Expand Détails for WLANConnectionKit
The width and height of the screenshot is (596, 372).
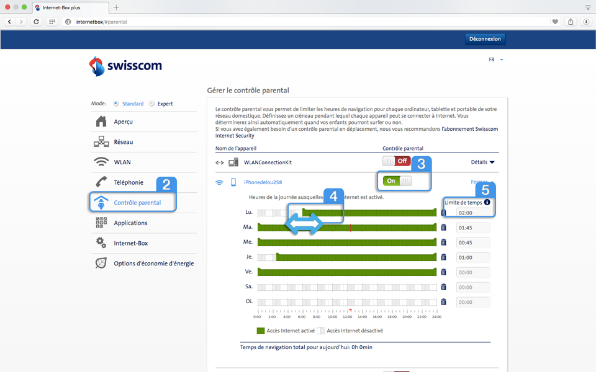click(482, 162)
